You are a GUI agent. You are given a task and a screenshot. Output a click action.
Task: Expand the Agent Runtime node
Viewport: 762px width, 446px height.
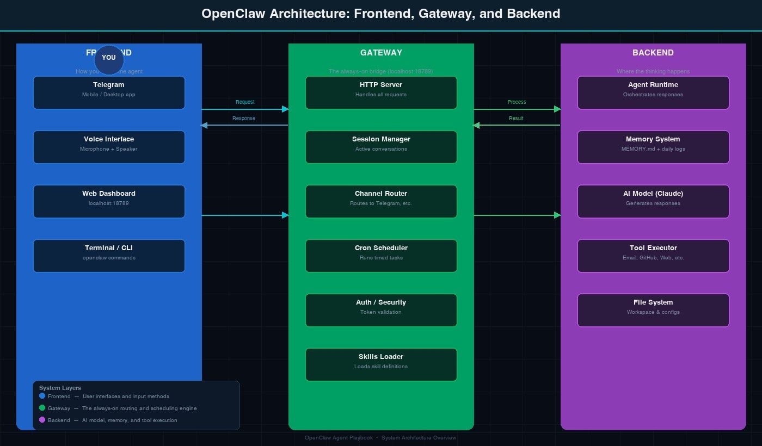(653, 92)
